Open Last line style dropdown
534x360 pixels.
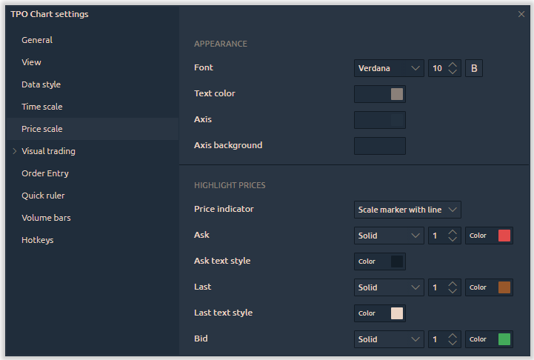389,287
